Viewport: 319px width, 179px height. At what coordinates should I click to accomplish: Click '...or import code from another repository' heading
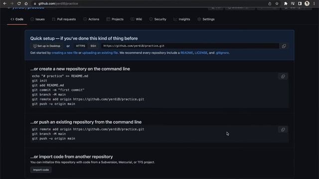coord(71,157)
